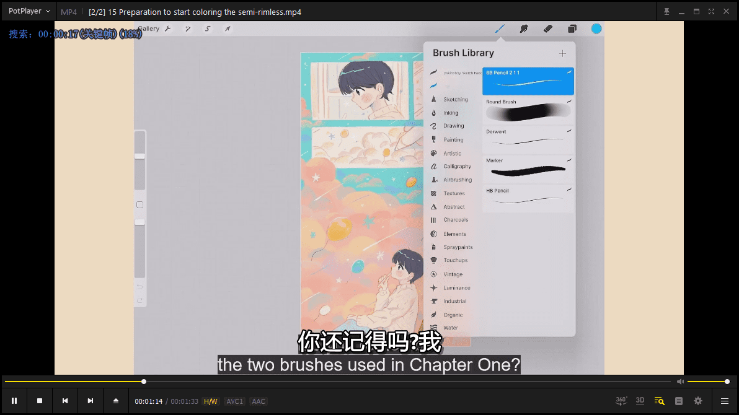Screen dimensions: 739x415
Task: Mute the audio with the speaker icon
Action: (680, 382)
